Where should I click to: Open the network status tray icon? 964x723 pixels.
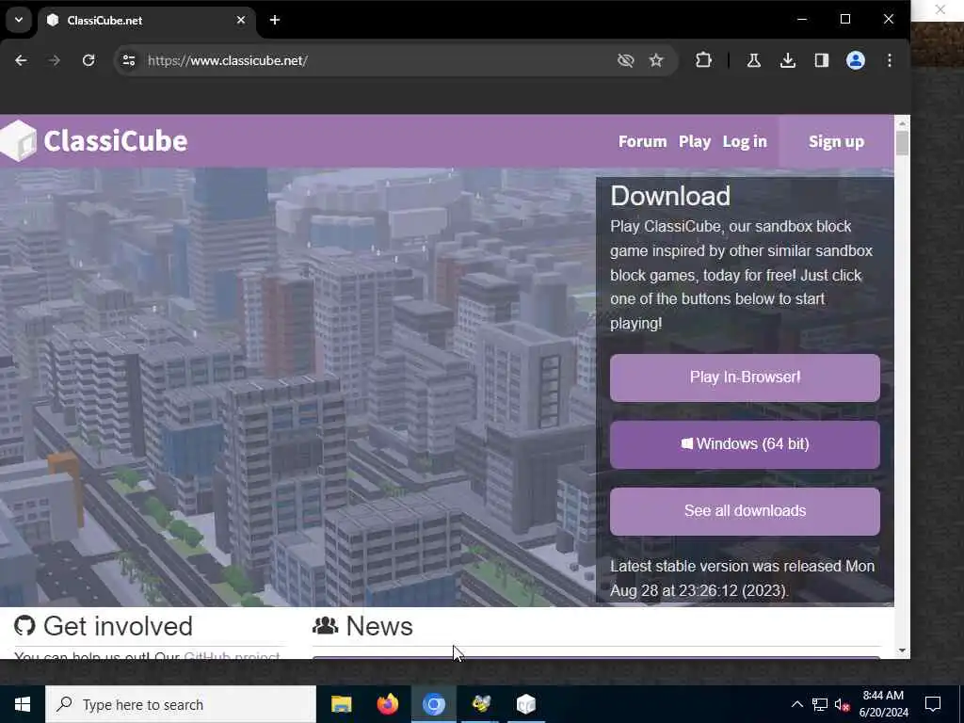820,704
